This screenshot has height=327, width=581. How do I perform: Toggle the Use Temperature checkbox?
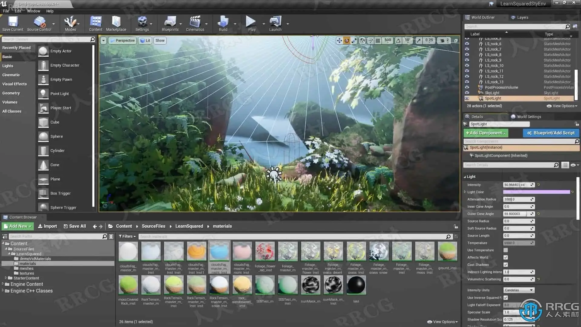(506, 250)
